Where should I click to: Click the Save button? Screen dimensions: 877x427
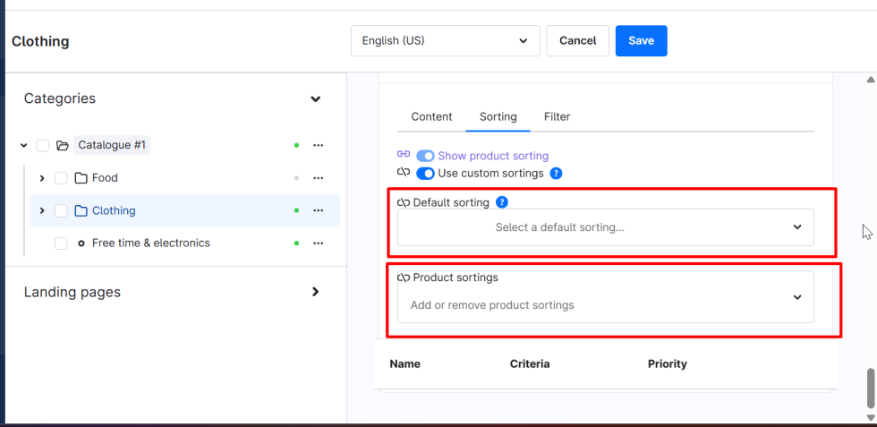coord(641,41)
